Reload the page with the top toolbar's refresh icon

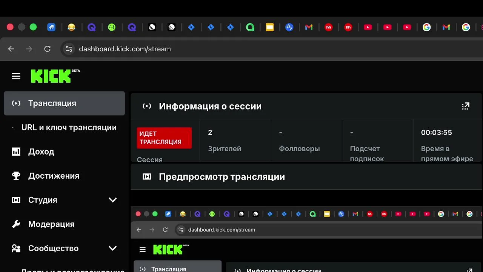click(x=47, y=49)
